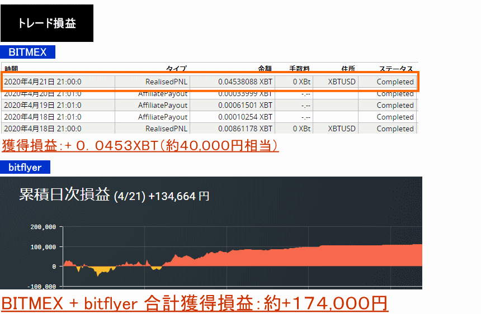
Task: Click Completed status in the highlighted row
Action: (395, 82)
